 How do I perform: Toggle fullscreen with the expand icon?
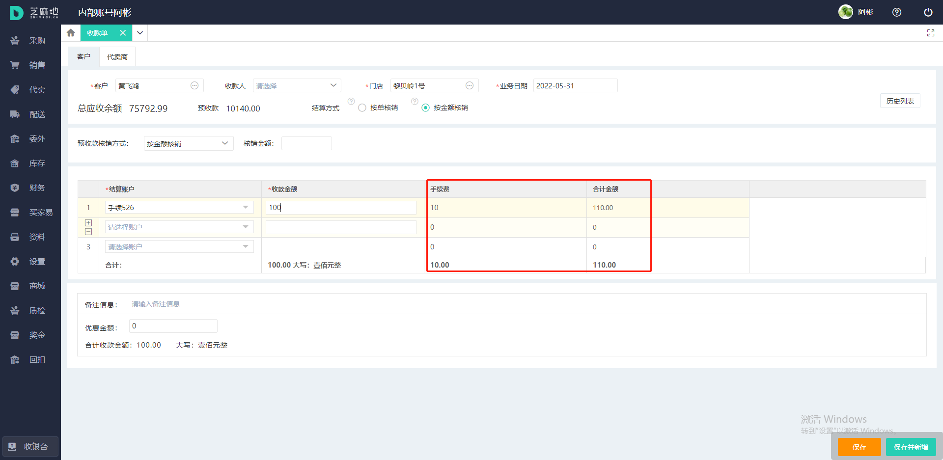[x=931, y=33]
